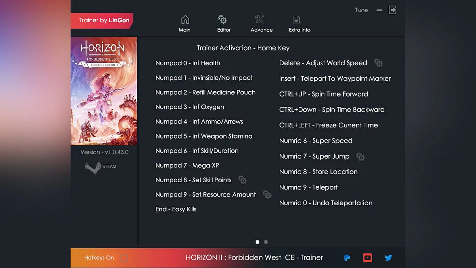The width and height of the screenshot is (476, 268).
Task: Click gear icon next to Set Skill Points
Action: [242, 180]
